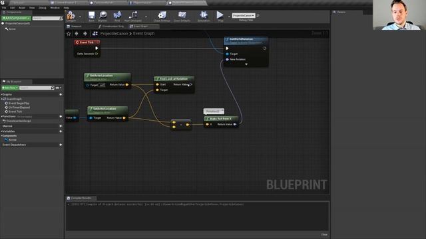Image resolution: width=426 pixels, height=239 pixels.
Task: Add a macro with the Macros plus icon
Action: (x=61, y=126)
